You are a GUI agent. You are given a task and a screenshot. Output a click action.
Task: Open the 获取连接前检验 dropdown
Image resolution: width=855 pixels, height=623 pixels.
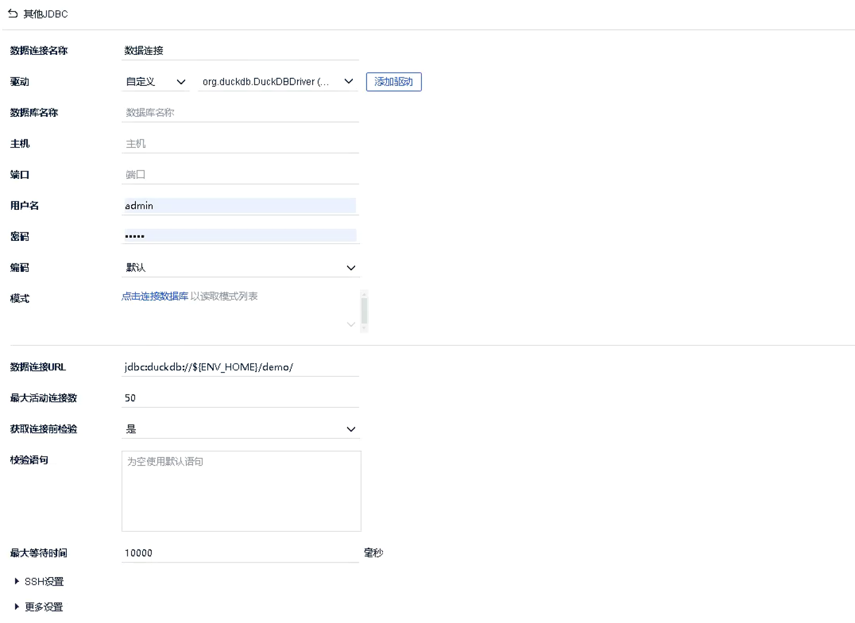coord(241,429)
